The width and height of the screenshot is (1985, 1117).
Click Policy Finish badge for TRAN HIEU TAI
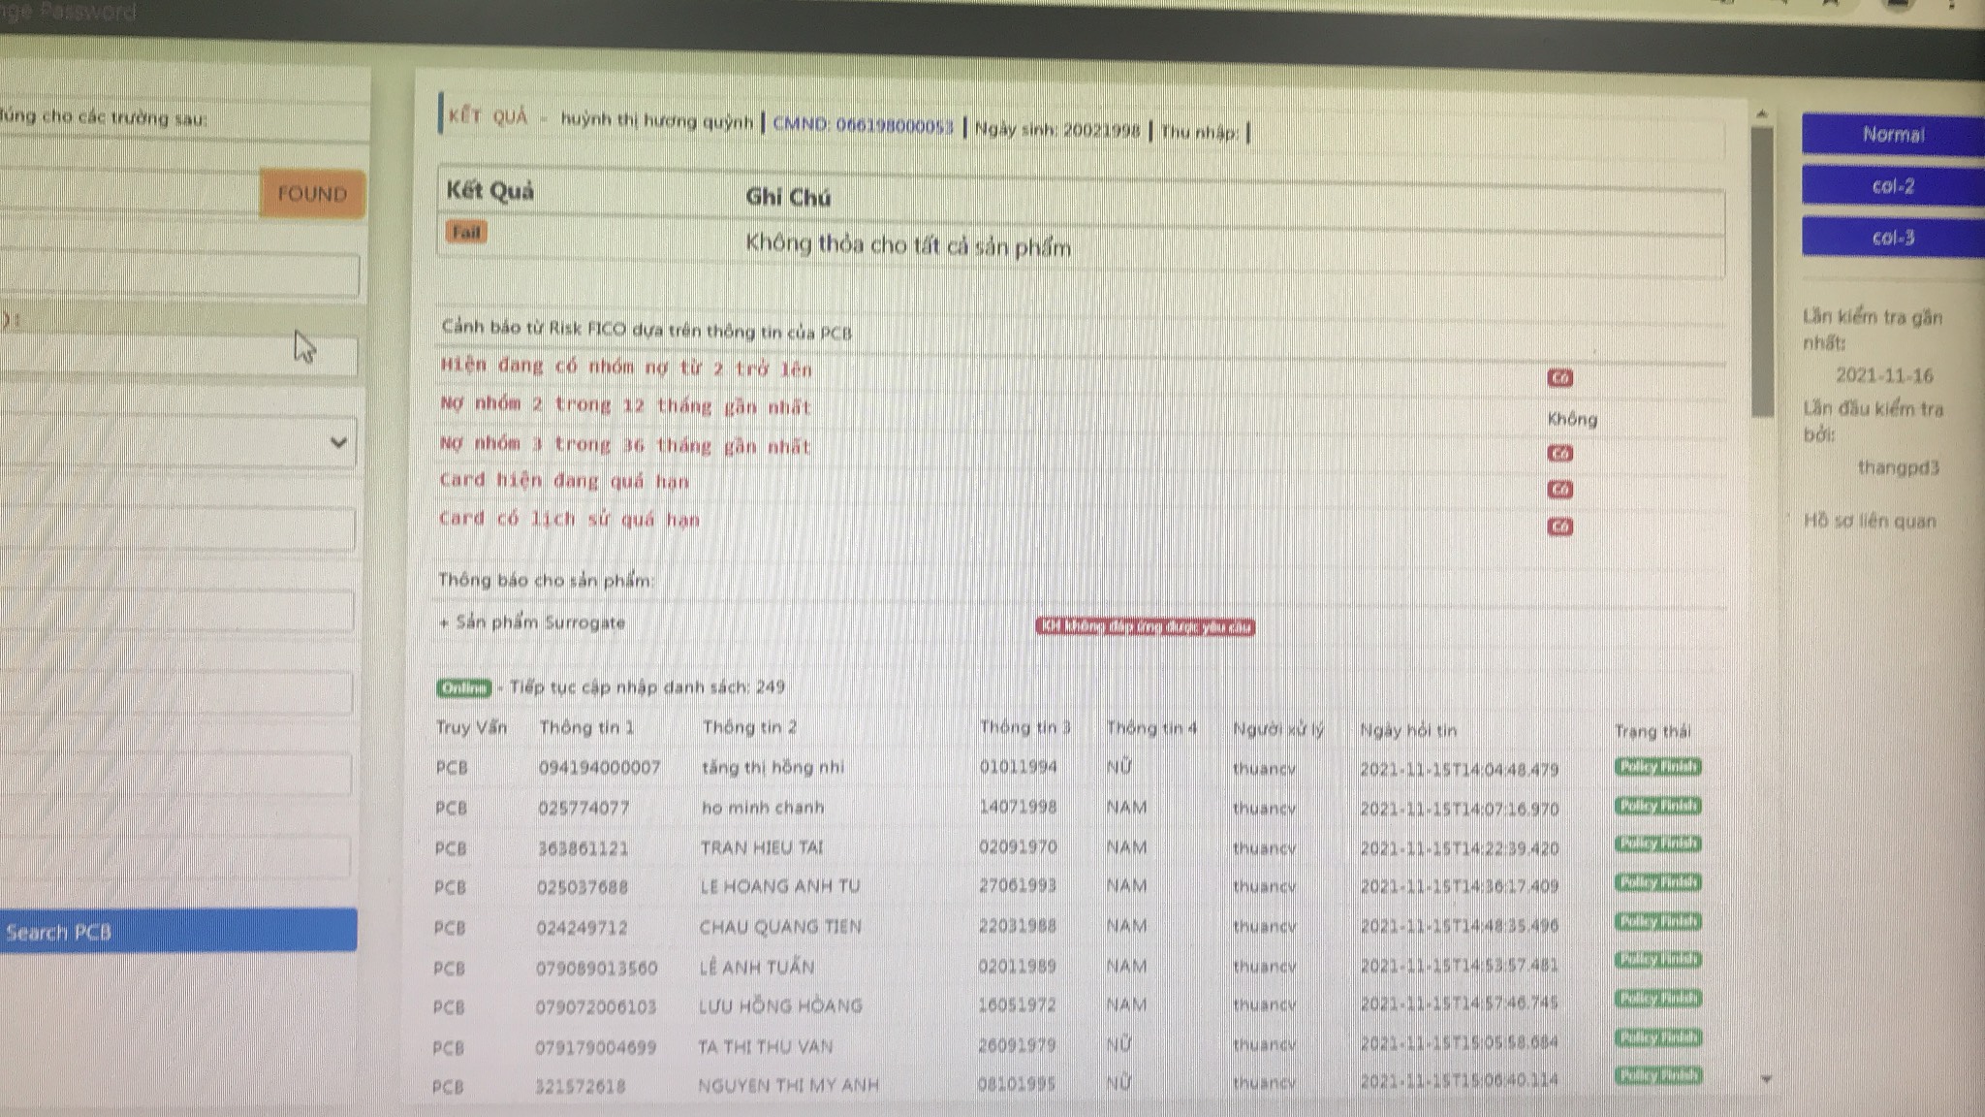1657,844
